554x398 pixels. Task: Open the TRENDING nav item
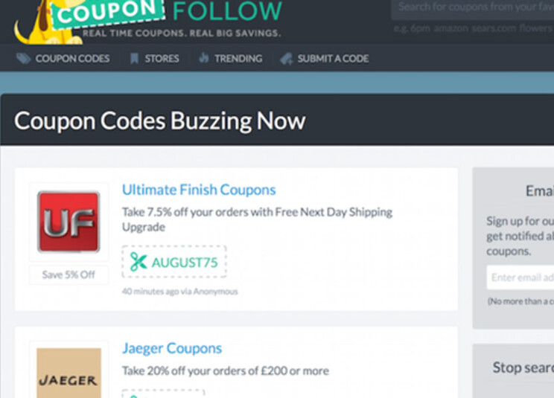(x=238, y=59)
